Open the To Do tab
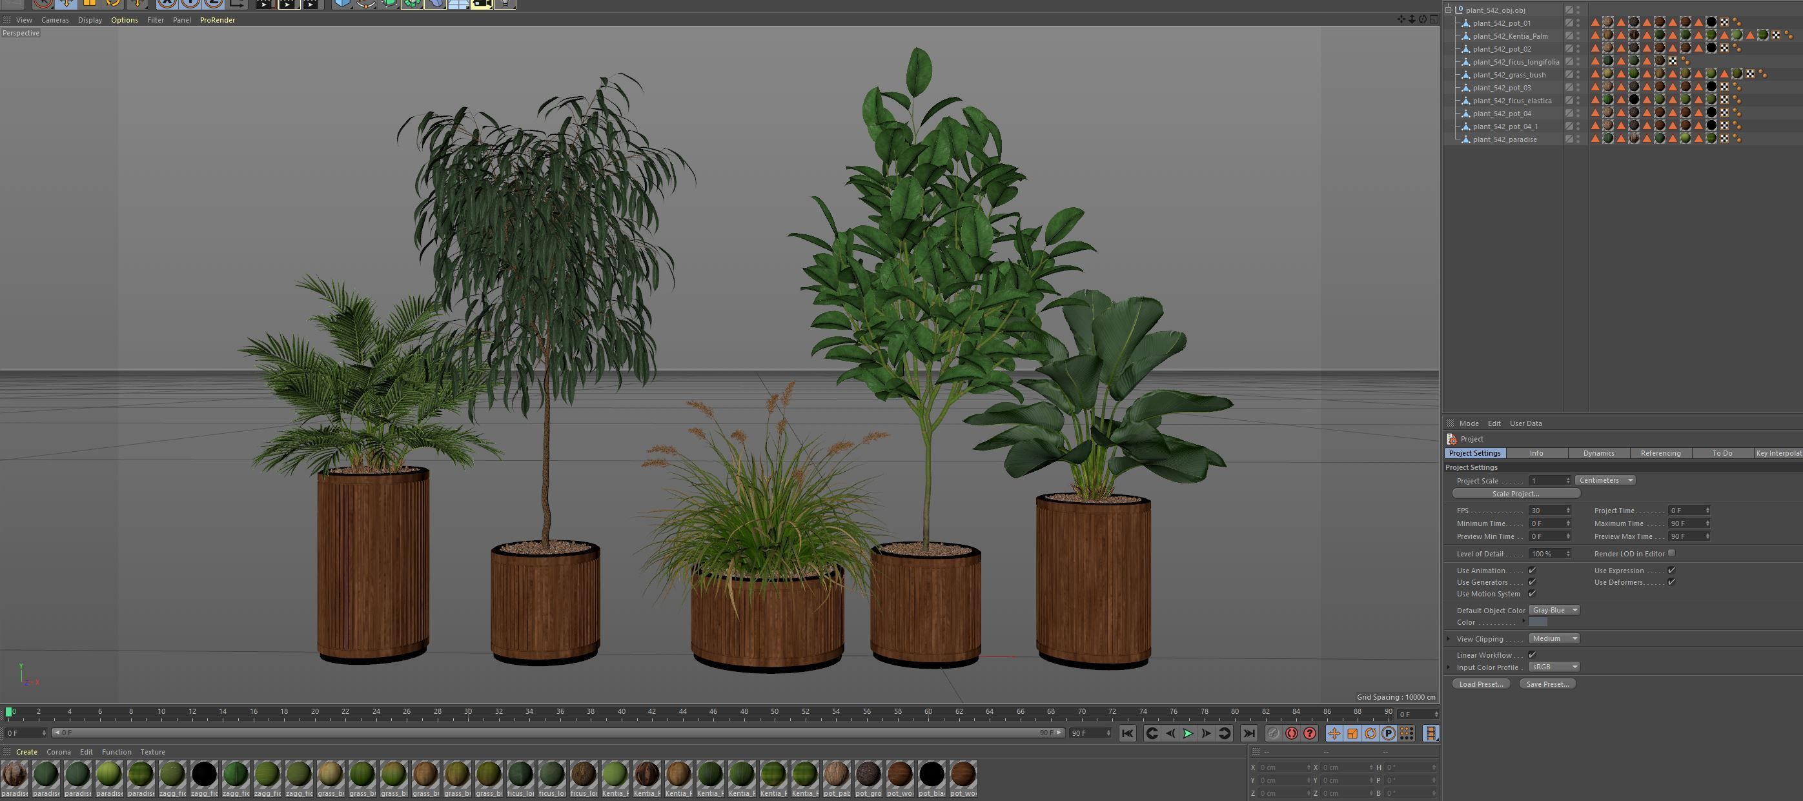Screen dimensions: 1803x801 [x=1722, y=453]
